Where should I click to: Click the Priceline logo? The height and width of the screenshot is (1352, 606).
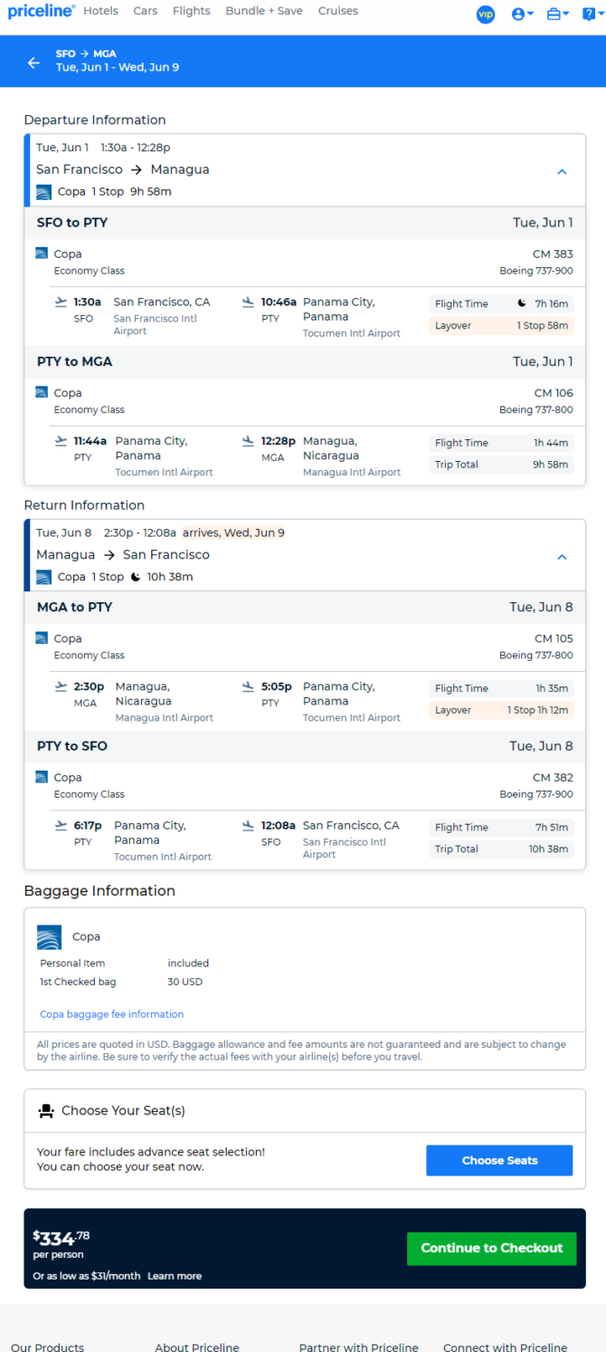(x=41, y=12)
